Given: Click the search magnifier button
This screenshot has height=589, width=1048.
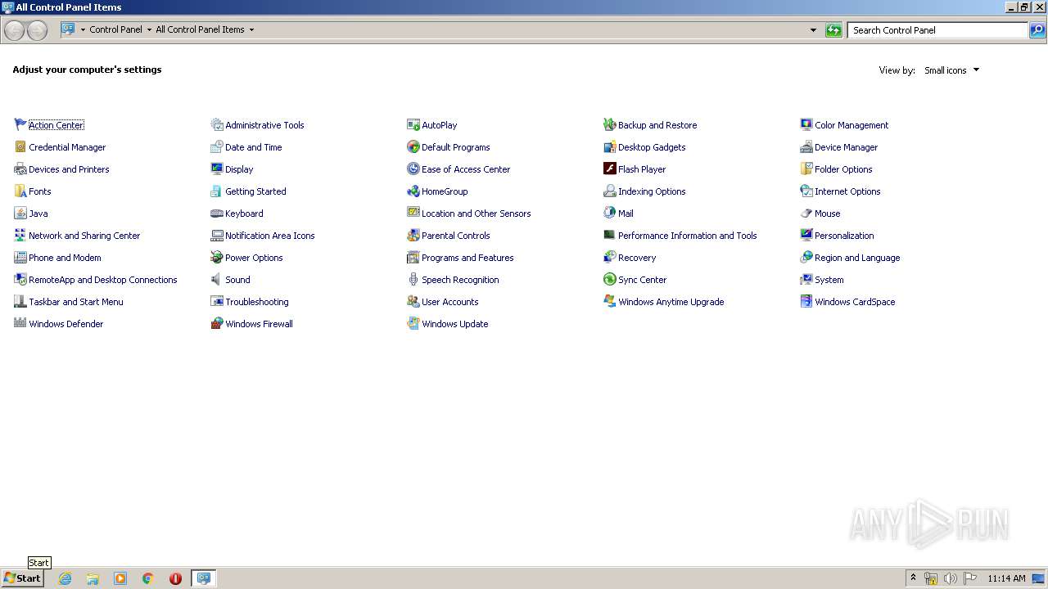Looking at the screenshot, I should click(x=1037, y=30).
